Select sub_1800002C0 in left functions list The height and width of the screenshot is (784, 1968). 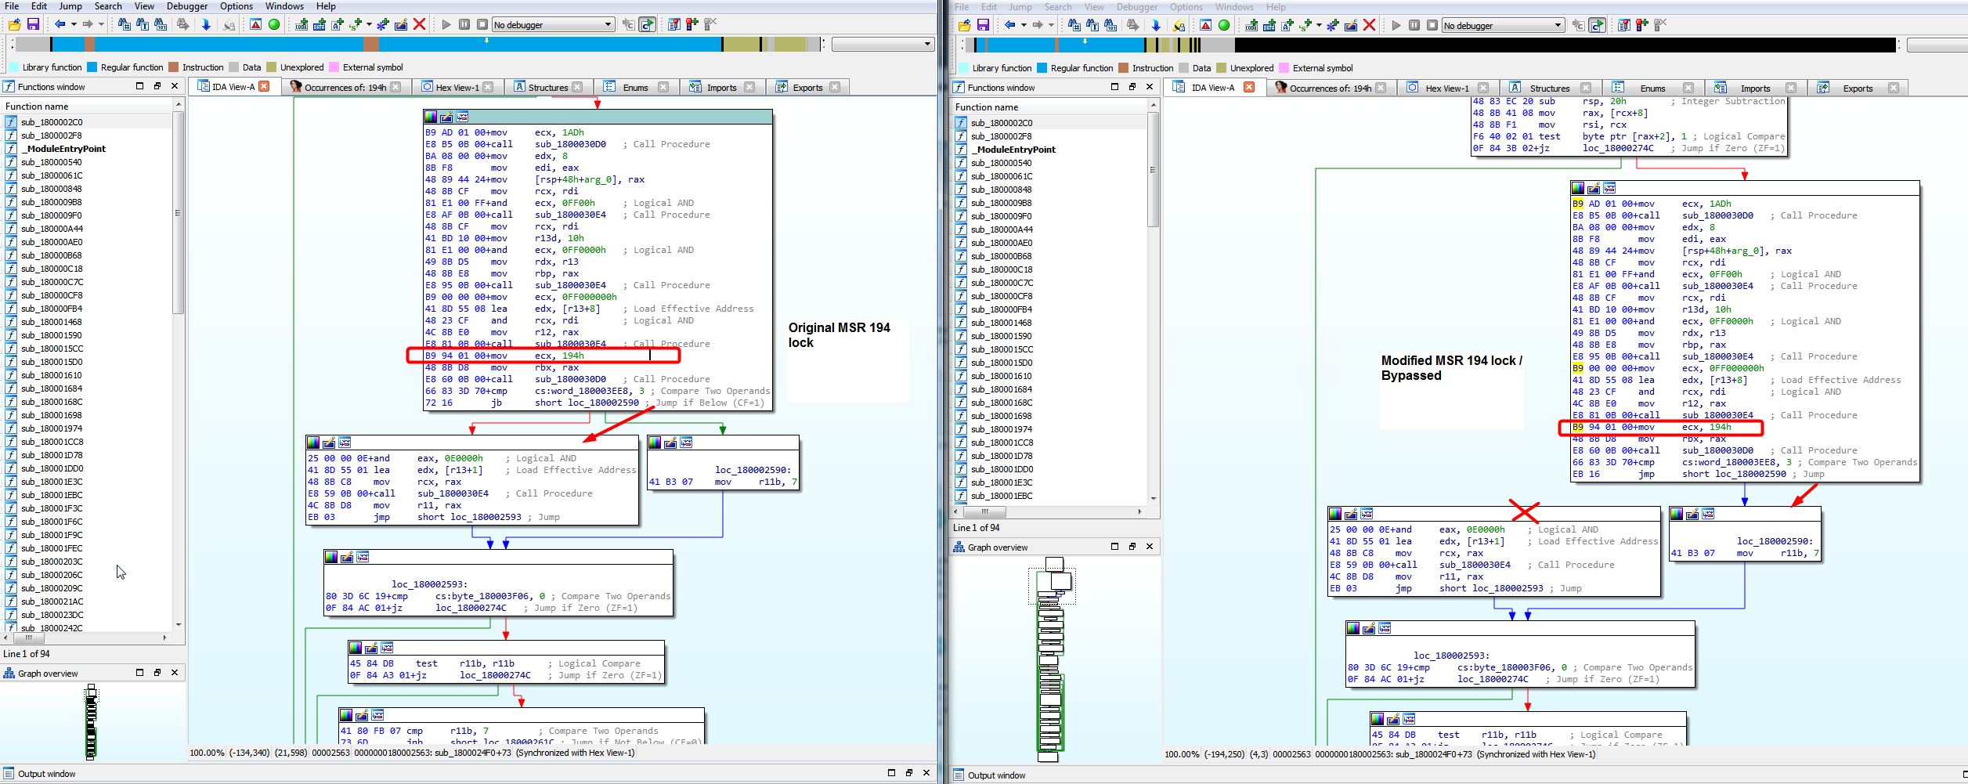pyautogui.click(x=52, y=122)
